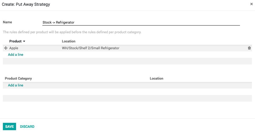Focus the Name input field

coord(141,23)
